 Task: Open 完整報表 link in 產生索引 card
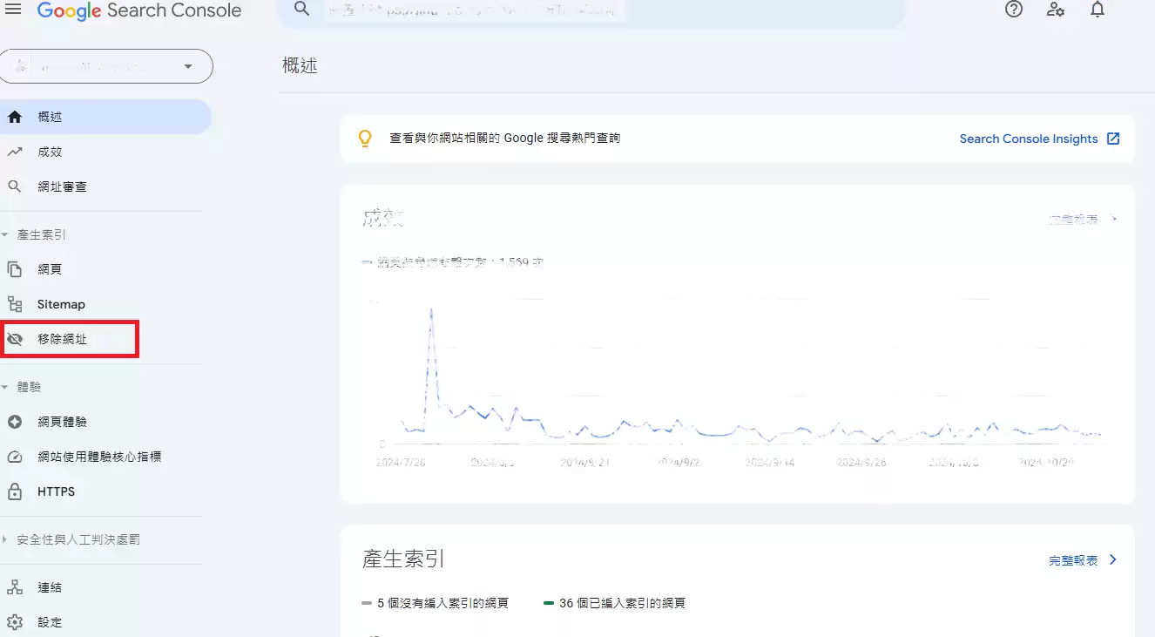pyautogui.click(x=1073, y=560)
